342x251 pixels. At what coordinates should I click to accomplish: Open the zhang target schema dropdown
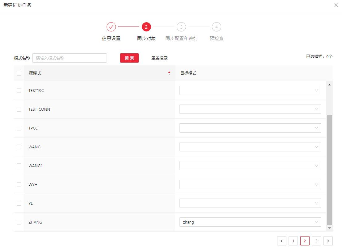click(x=250, y=222)
